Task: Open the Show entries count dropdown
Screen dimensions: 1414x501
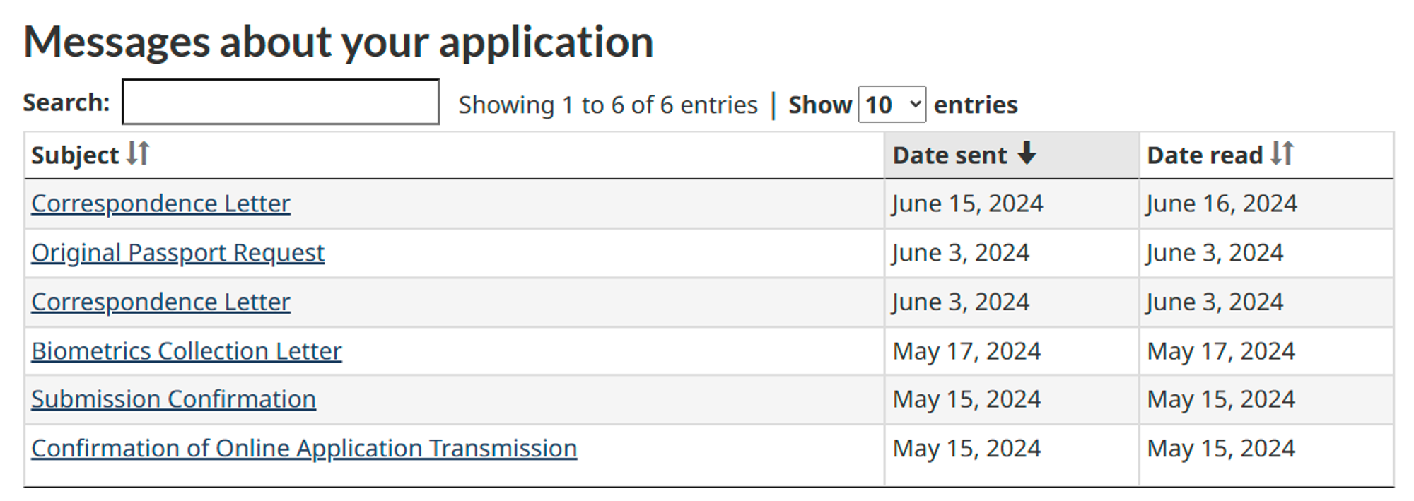Action: (x=892, y=105)
